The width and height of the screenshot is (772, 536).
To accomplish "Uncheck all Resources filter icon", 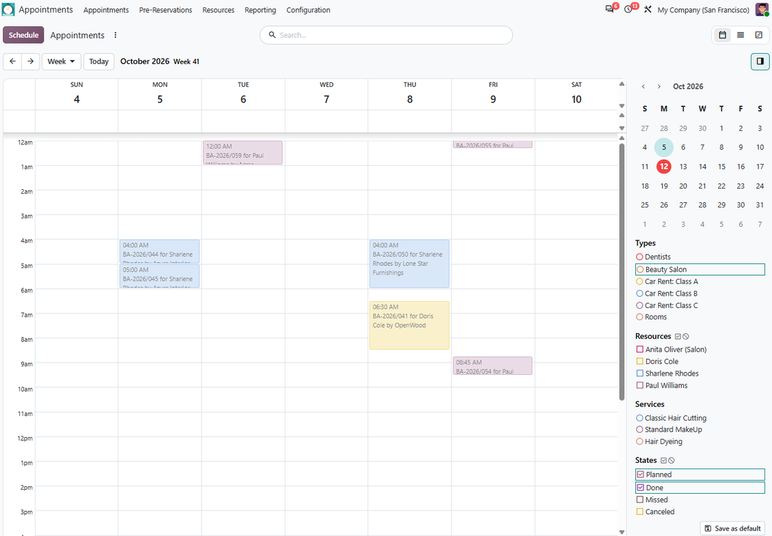I will tap(686, 337).
